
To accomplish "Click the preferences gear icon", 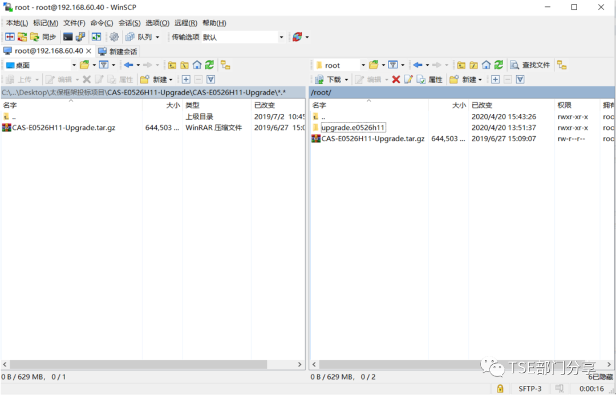I will click(x=114, y=37).
